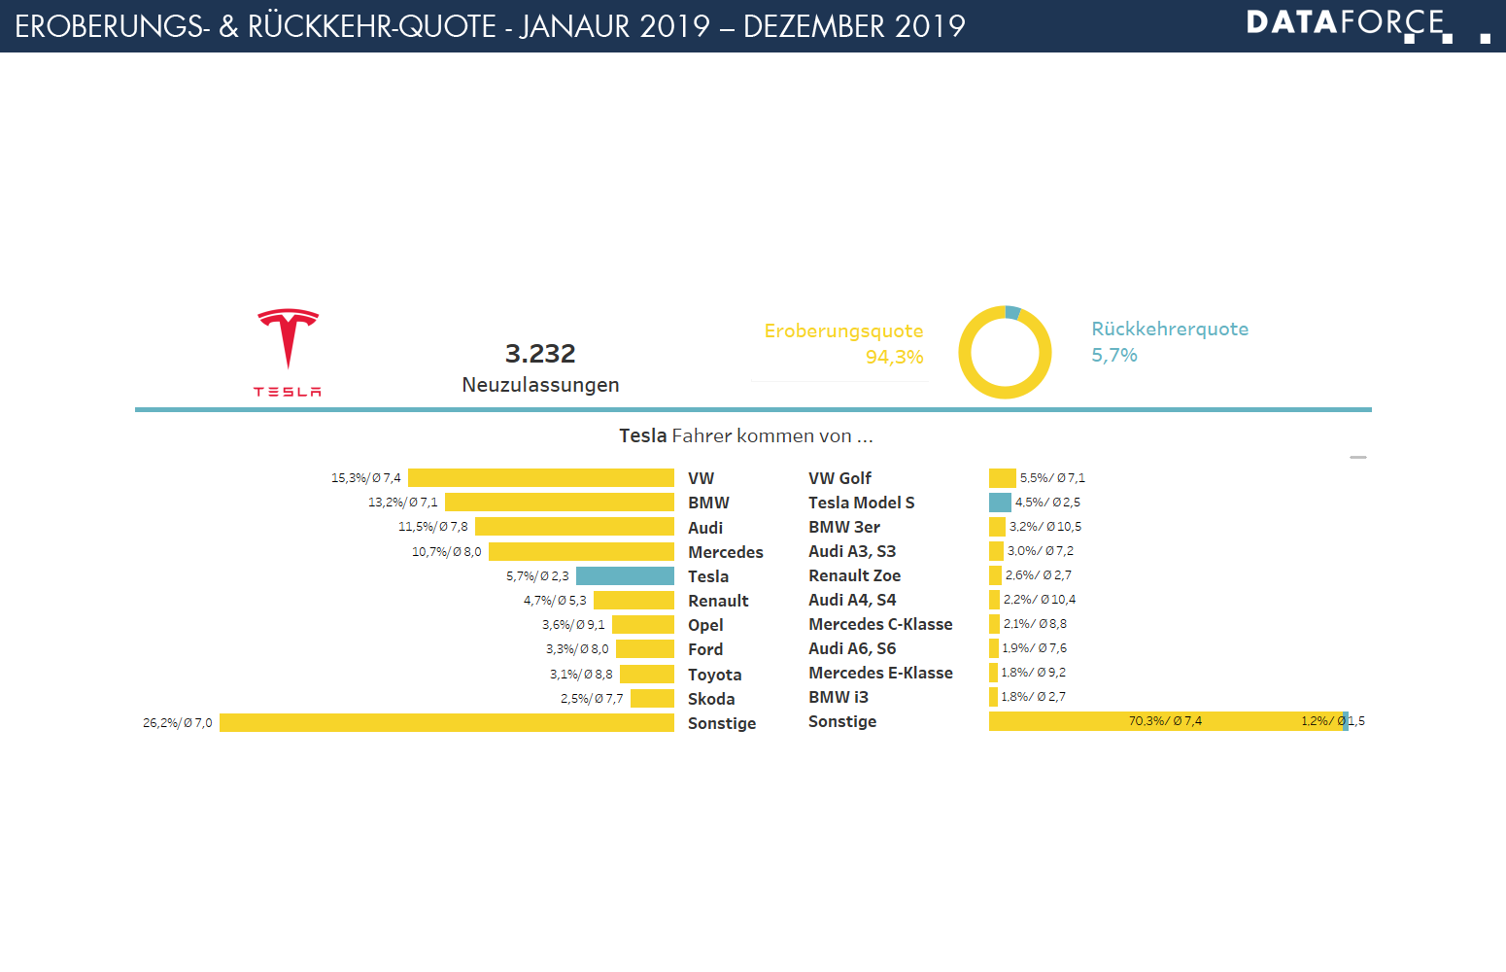Click value '1,8%/ Ø 9,2'
The width and height of the screenshot is (1506, 972).
1033,673
